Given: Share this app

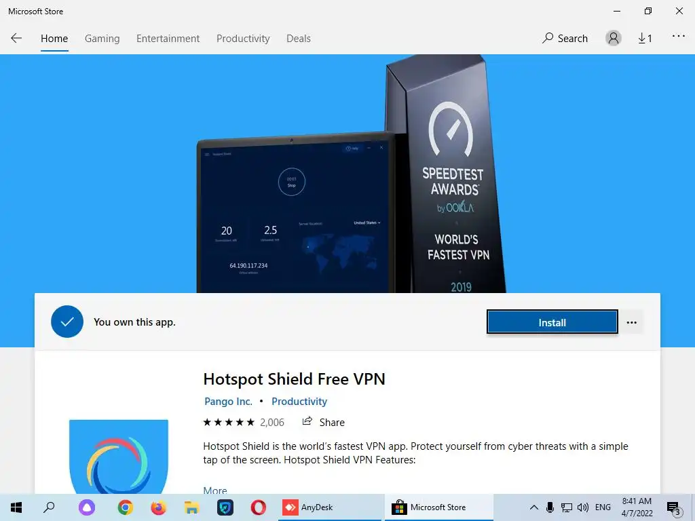Looking at the screenshot, I should 323,422.
